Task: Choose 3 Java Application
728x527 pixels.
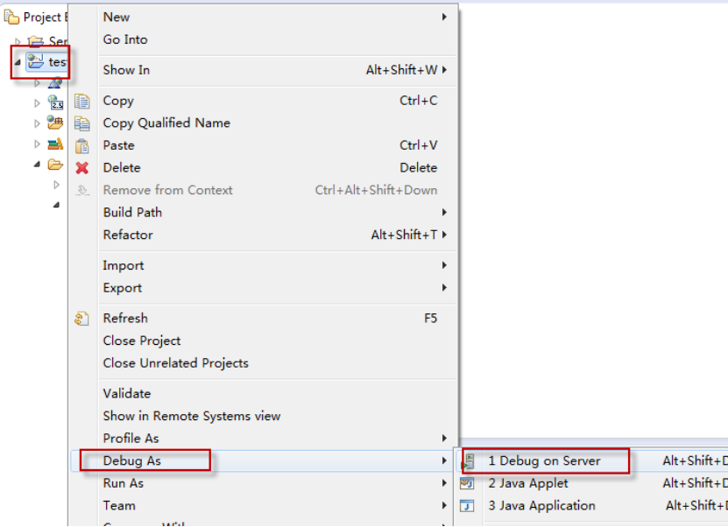Action: (x=592, y=505)
